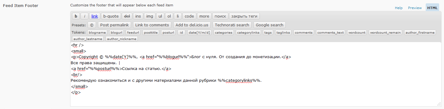This screenshot has width=444, height=109.
Task: Insert the categorylinks token
Action: pos(249,32)
